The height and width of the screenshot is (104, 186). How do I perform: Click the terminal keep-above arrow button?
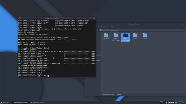(86, 18)
